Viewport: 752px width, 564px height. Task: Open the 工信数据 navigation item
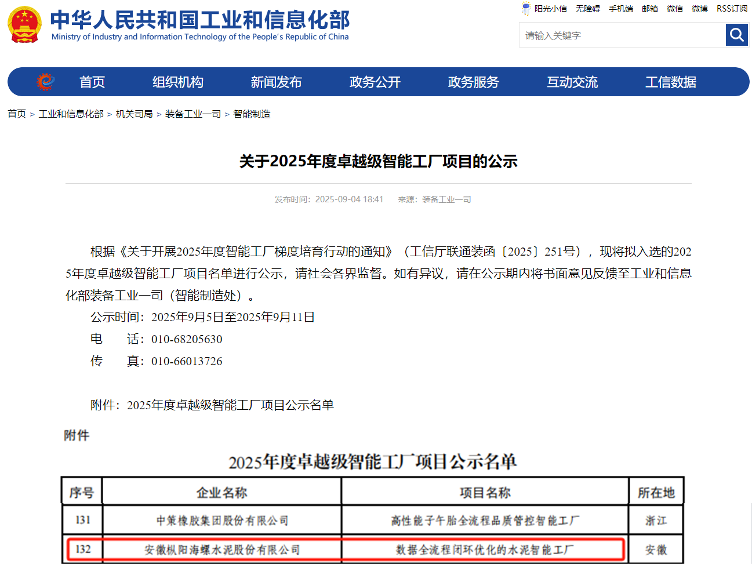point(670,82)
